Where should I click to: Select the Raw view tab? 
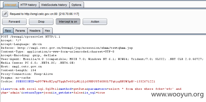pyautogui.click(x=8, y=31)
